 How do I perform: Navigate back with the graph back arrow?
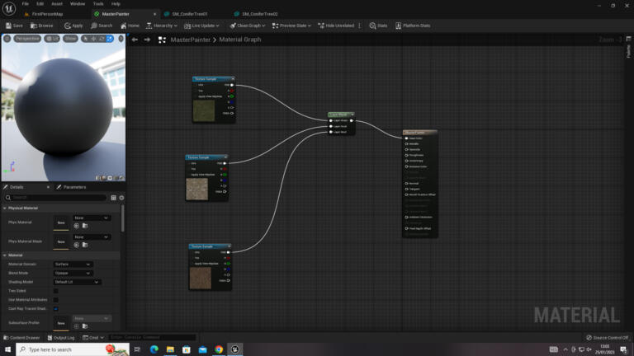point(135,40)
